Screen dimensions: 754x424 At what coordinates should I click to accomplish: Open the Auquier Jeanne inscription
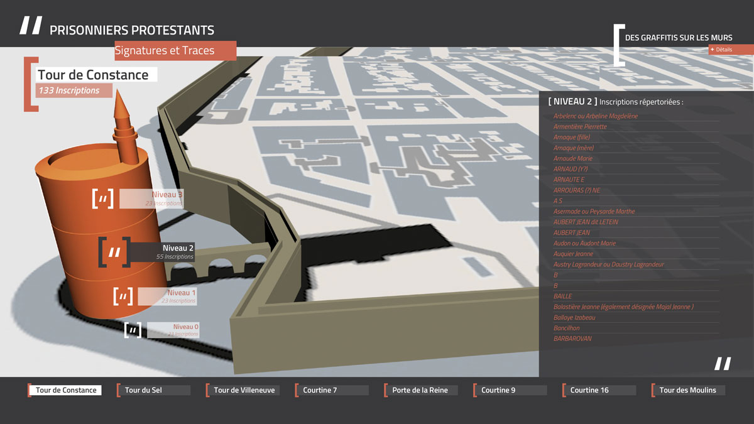coord(573,254)
